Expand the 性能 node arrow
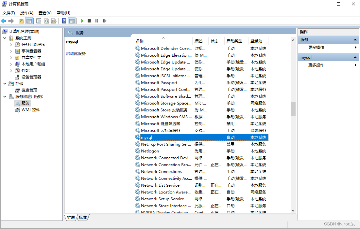 (11, 71)
